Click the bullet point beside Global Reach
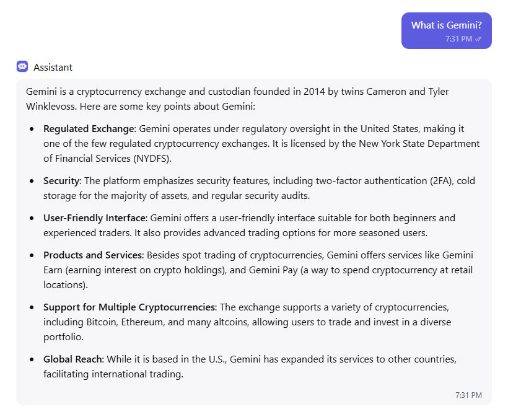Screen dimensions: 508x409 click(32, 359)
